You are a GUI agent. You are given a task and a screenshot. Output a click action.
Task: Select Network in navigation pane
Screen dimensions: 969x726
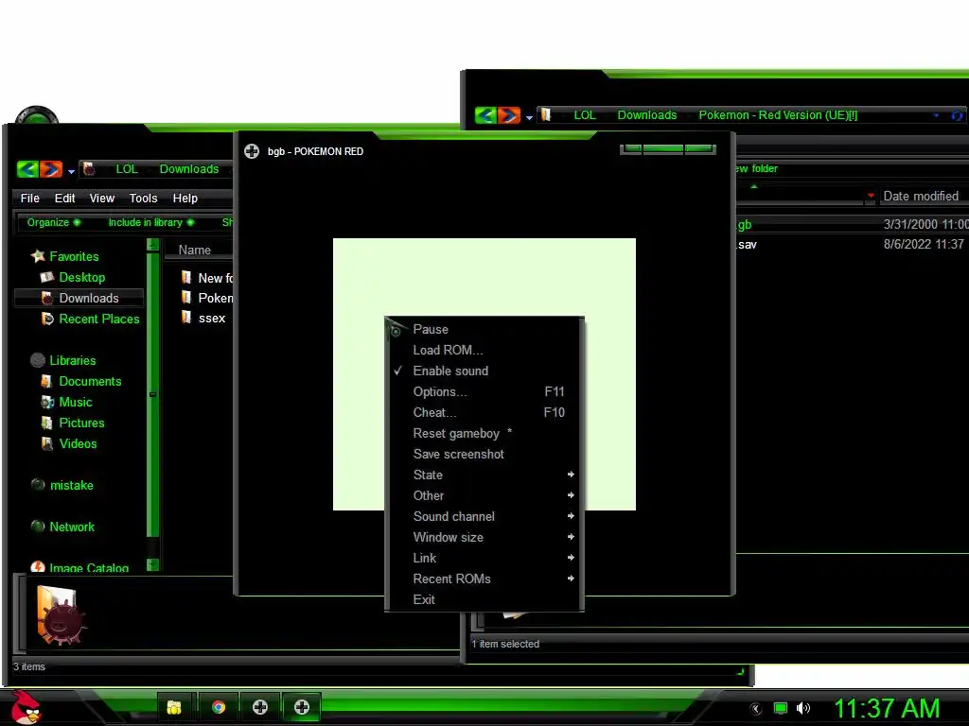(72, 527)
